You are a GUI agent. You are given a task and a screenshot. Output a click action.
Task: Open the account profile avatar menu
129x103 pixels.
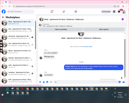tap(124, 12)
